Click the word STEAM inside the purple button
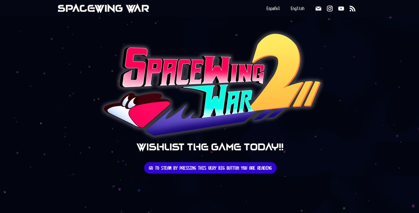 coord(166,168)
